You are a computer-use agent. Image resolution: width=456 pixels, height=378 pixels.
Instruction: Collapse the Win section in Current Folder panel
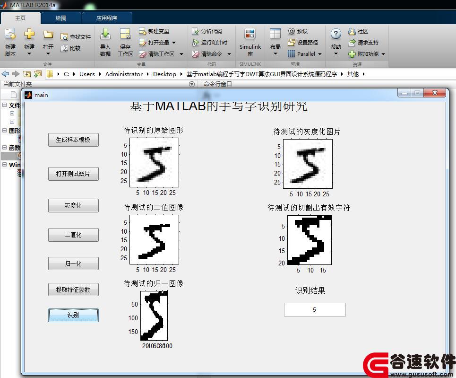5,164
